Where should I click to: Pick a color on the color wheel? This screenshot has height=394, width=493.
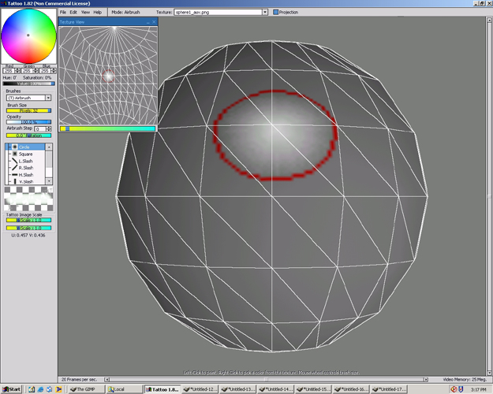point(28,36)
